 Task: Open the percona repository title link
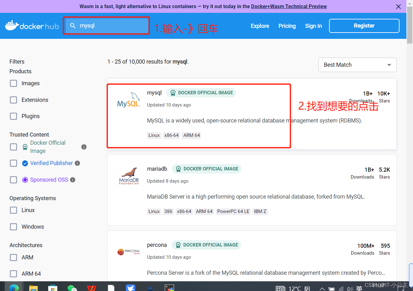click(157, 245)
